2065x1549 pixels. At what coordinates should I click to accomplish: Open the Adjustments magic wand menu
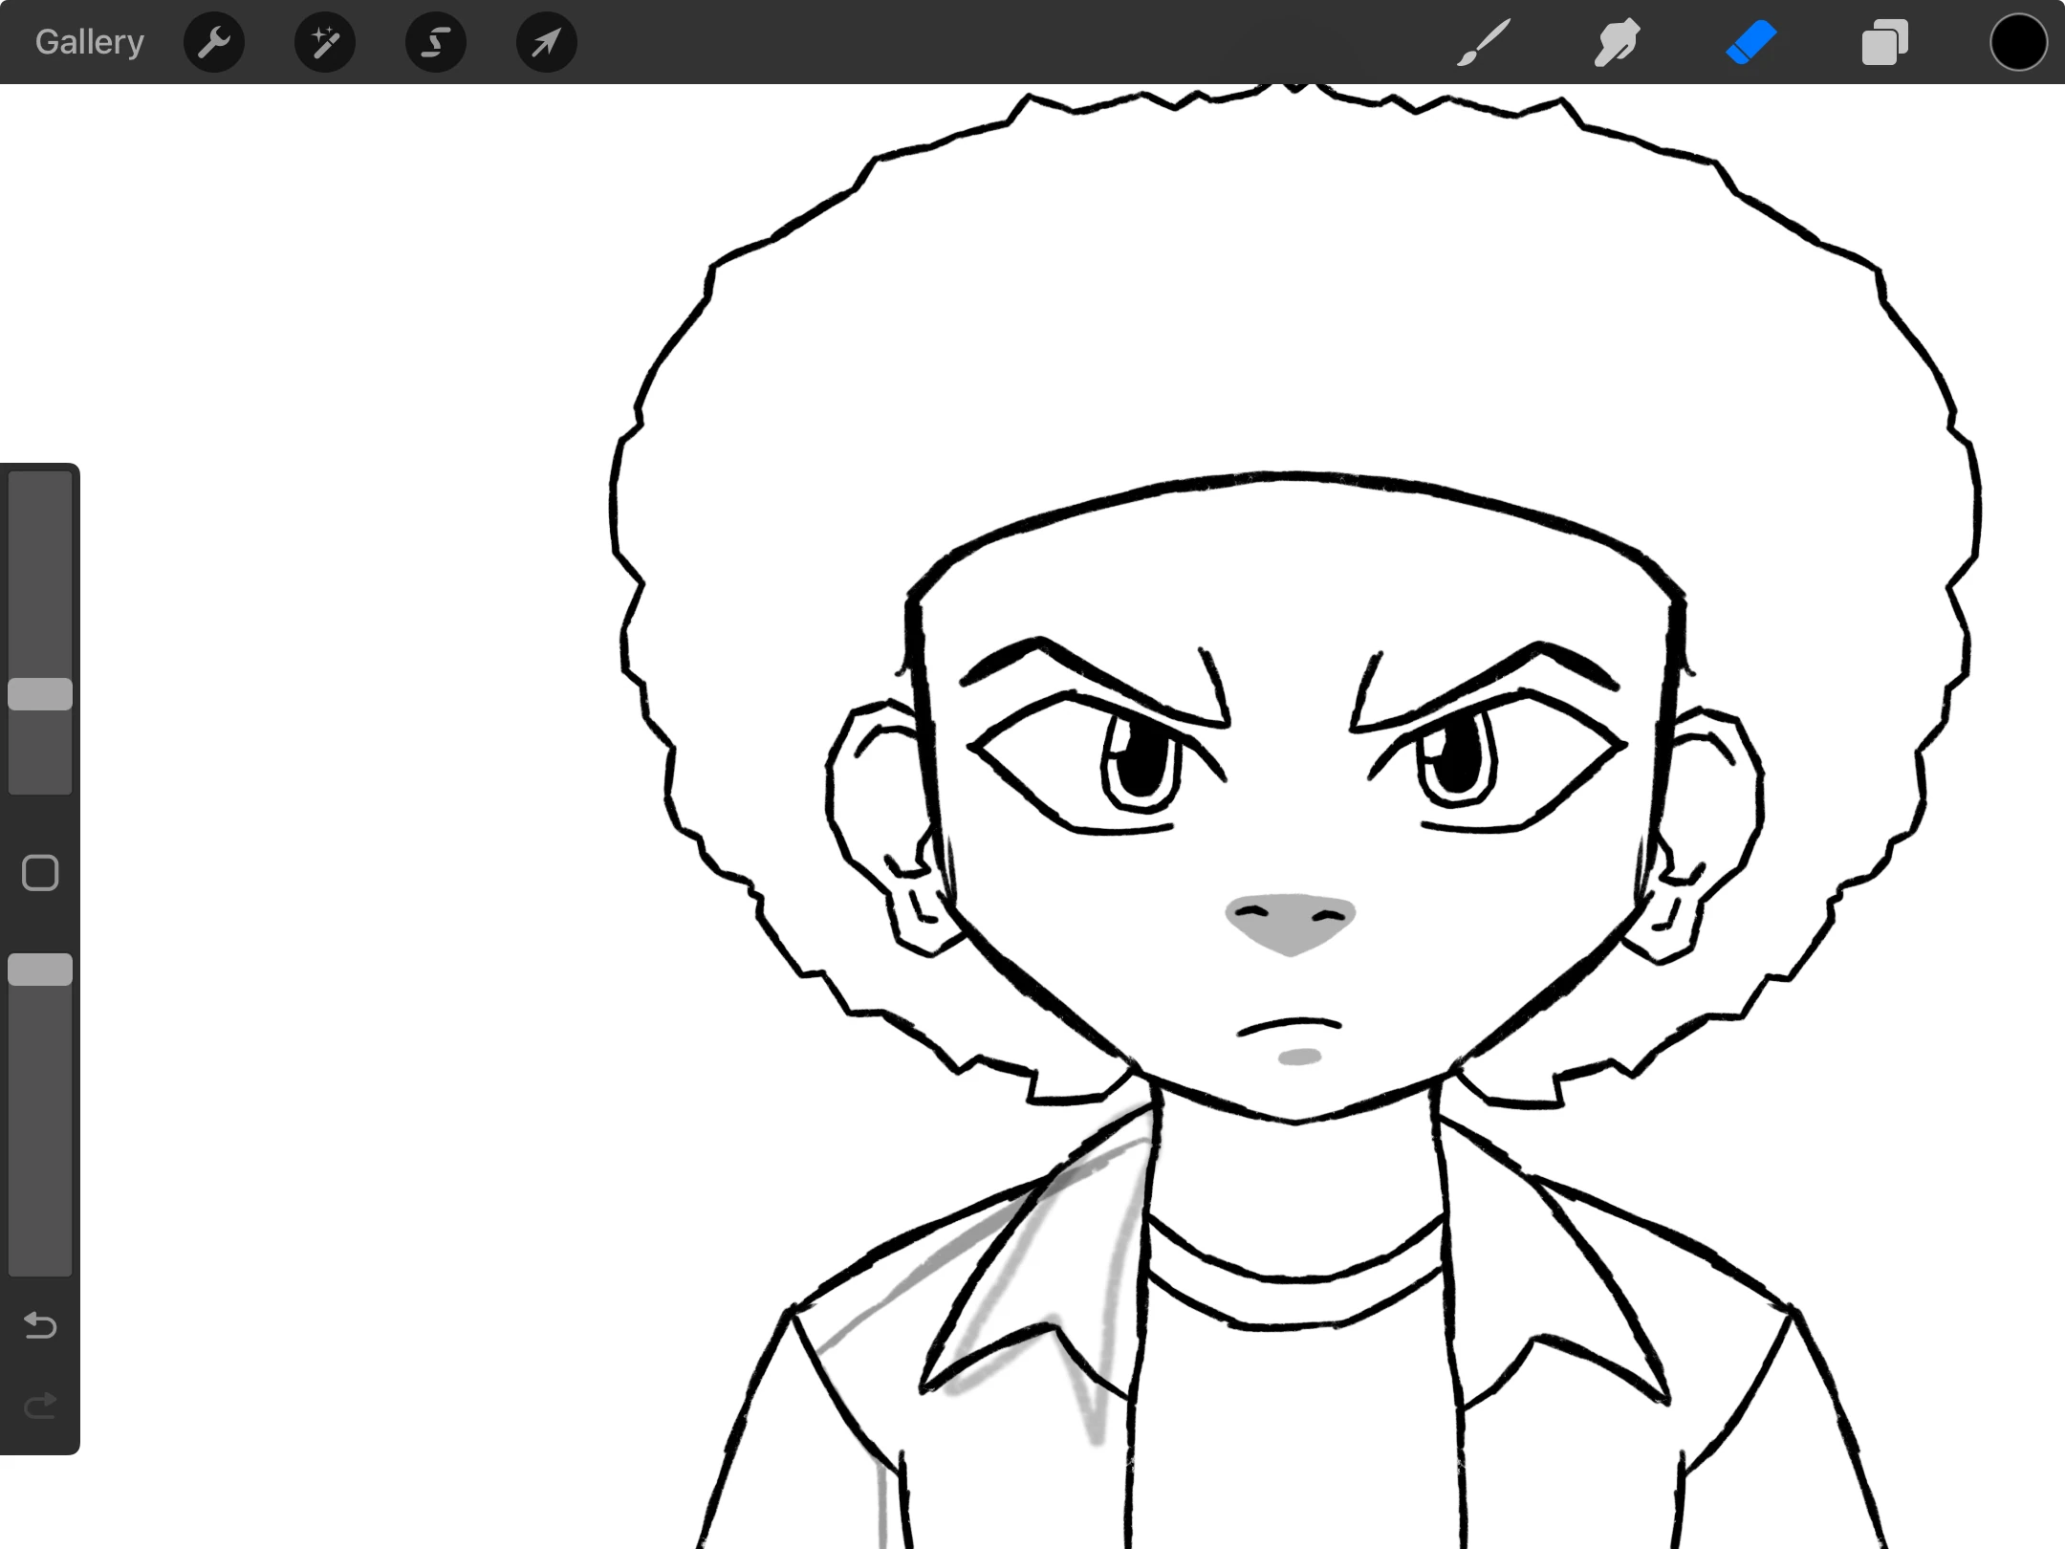tap(325, 43)
